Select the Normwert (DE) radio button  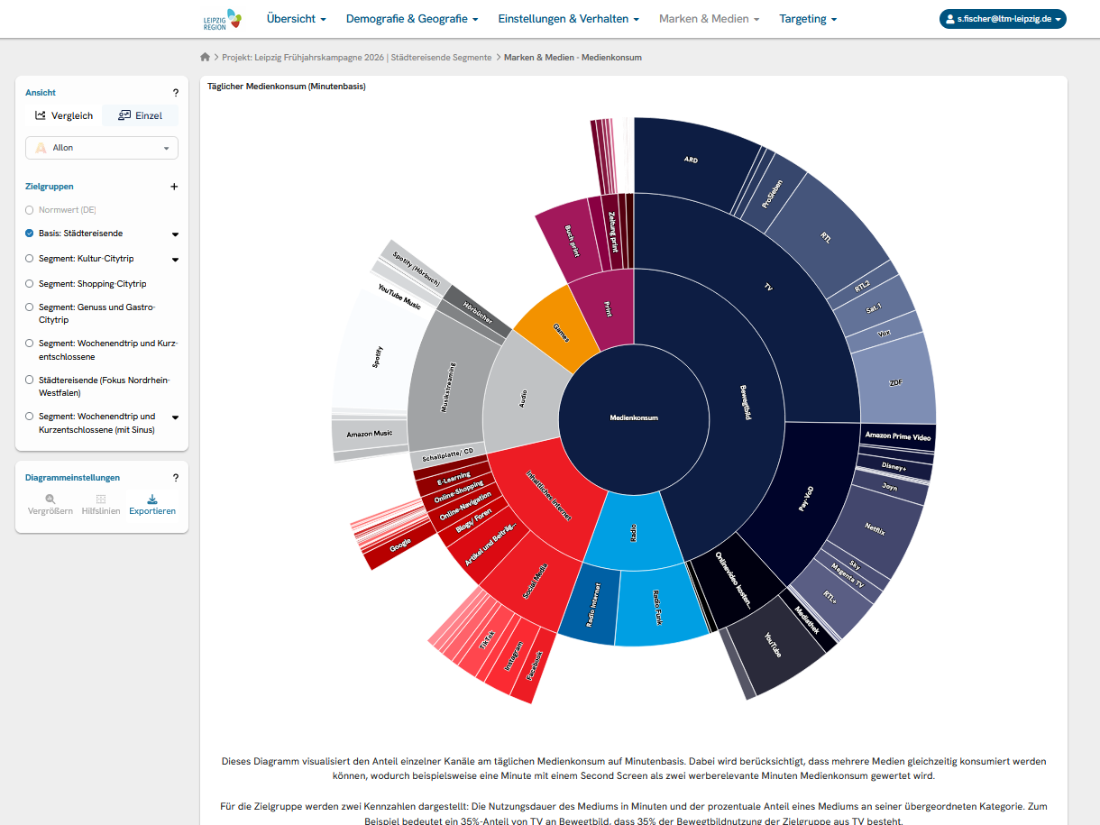(x=30, y=210)
